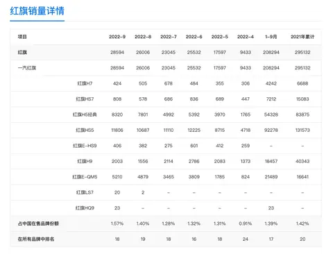Click the brand ranking value 24
The image size is (333, 254).
tap(246, 239)
